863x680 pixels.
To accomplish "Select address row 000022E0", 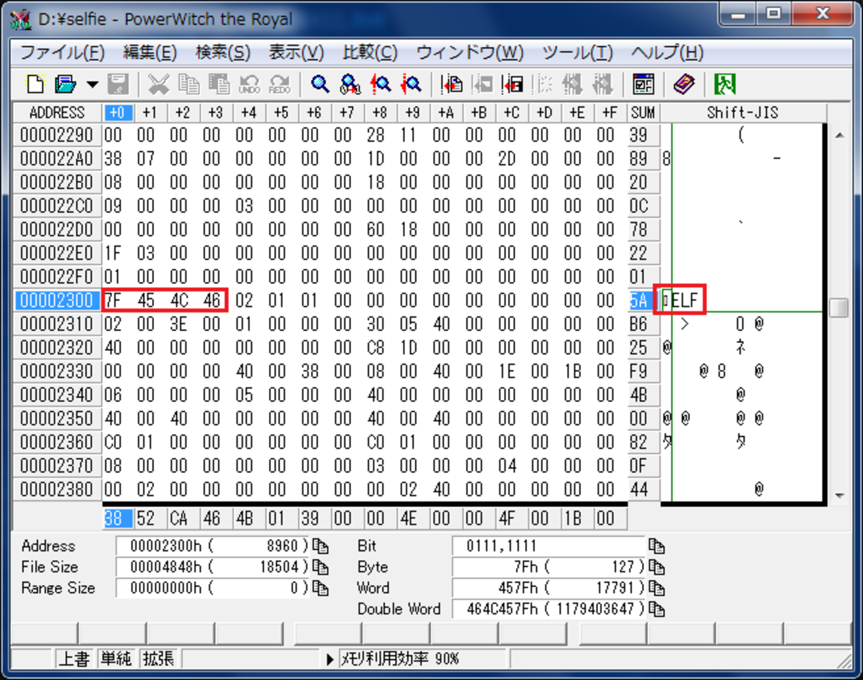I will [57, 253].
